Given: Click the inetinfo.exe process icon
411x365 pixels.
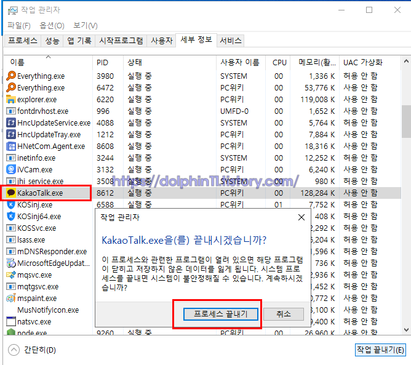Looking at the screenshot, I should pyautogui.click(x=10, y=158).
